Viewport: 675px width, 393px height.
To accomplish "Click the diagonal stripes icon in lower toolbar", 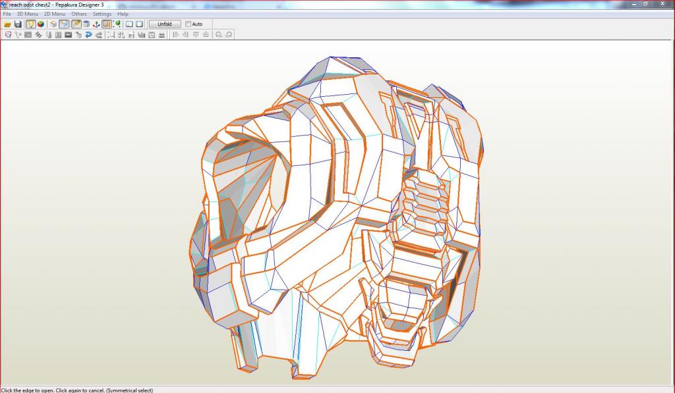I will [38, 35].
